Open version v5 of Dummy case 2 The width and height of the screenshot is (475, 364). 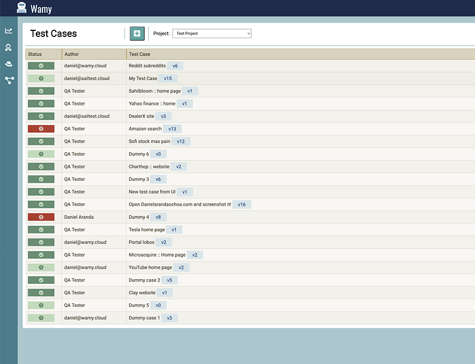point(169,280)
